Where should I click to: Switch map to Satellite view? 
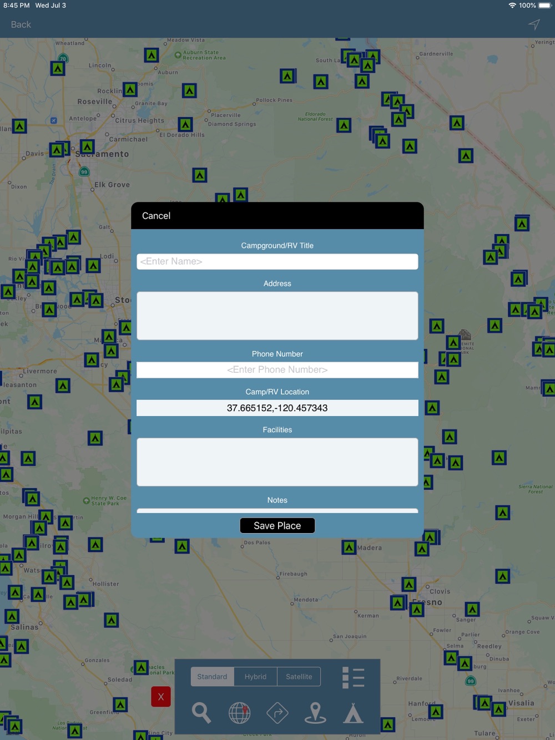click(299, 677)
